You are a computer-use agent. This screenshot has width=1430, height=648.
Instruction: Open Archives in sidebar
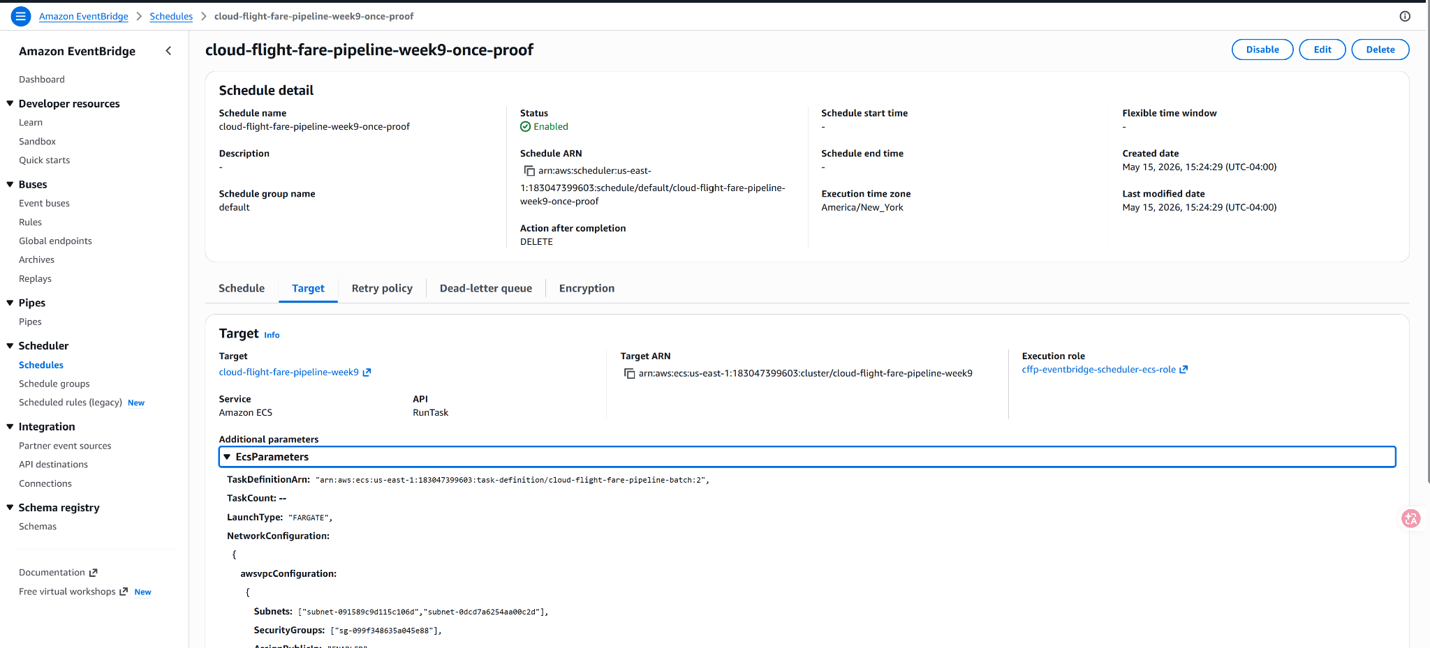(x=36, y=260)
